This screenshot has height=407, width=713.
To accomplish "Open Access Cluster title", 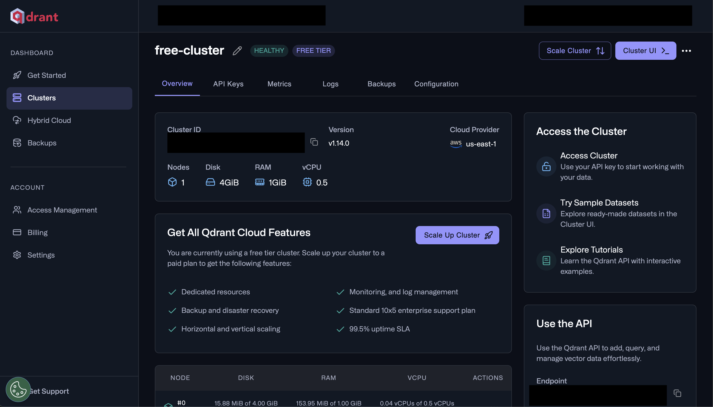I will (589, 155).
